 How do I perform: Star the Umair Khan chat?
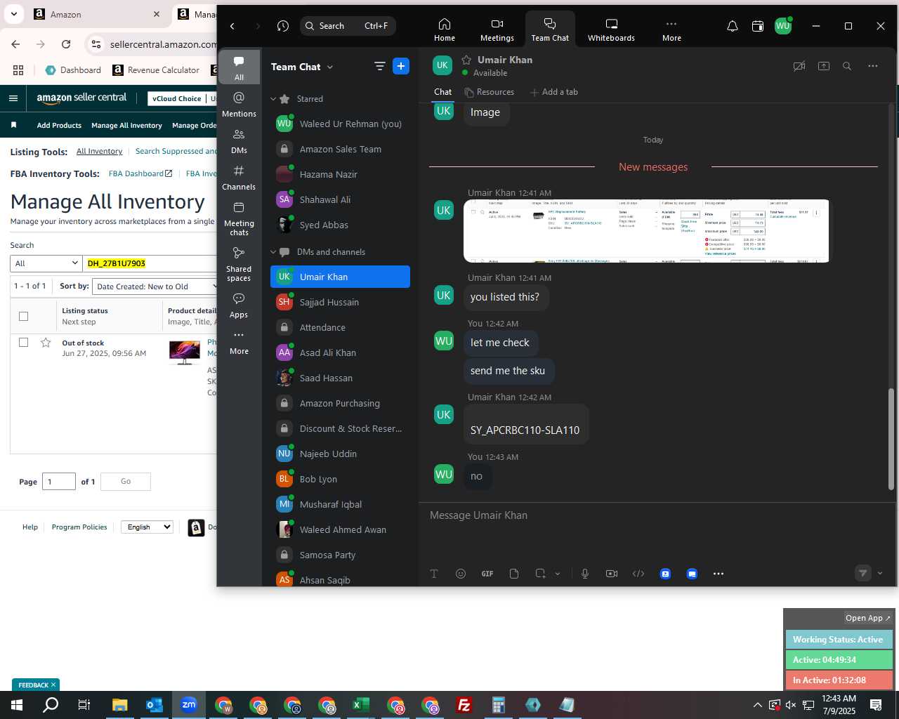pos(466,60)
